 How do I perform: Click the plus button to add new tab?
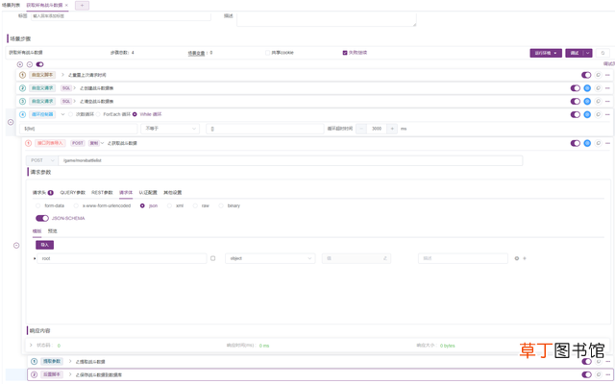[82, 6]
